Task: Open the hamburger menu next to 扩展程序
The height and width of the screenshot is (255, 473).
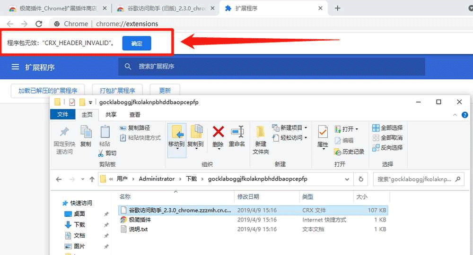Action: [16, 67]
